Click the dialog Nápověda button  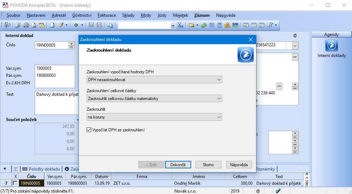coord(239,165)
